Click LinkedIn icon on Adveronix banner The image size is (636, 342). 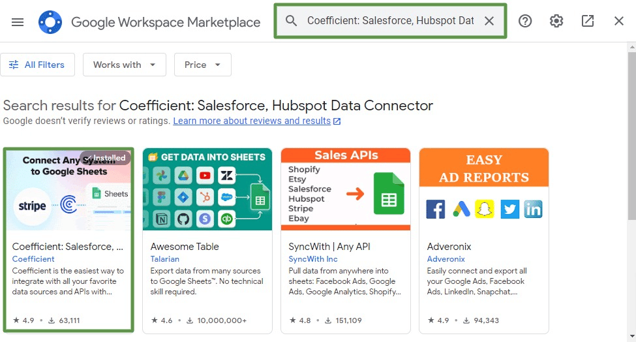[x=533, y=210]
